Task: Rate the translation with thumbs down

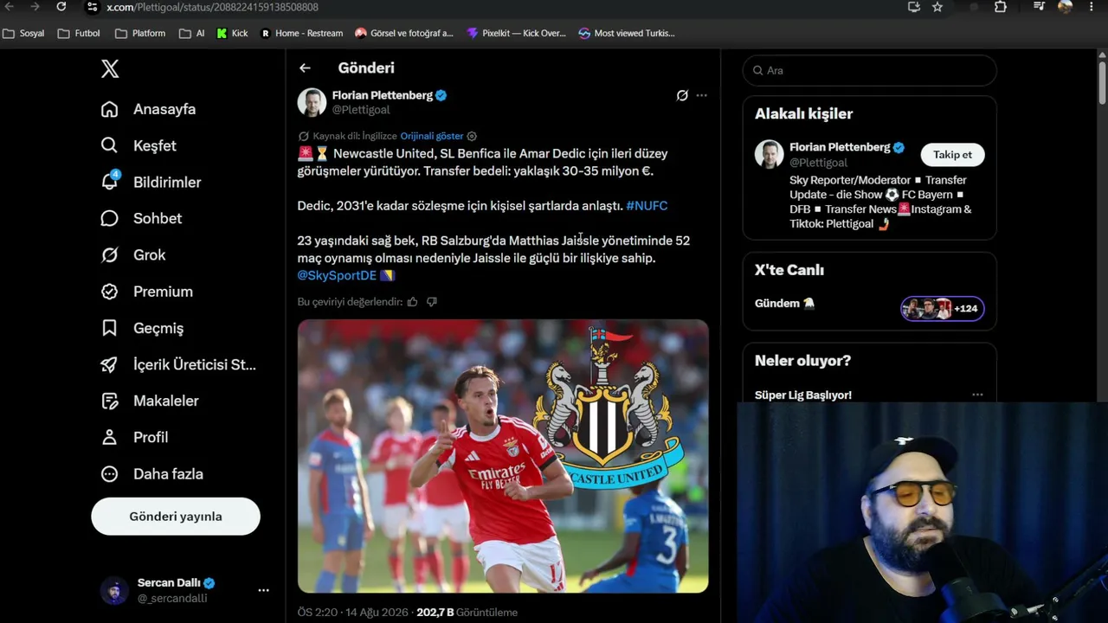Action: tap(432, 302)
